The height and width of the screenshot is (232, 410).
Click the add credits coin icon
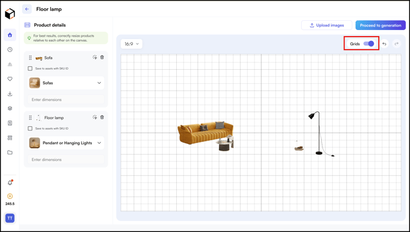10,196
